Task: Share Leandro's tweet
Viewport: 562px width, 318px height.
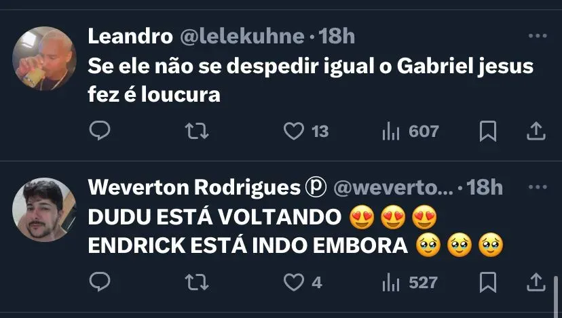Action: [536, 131]
